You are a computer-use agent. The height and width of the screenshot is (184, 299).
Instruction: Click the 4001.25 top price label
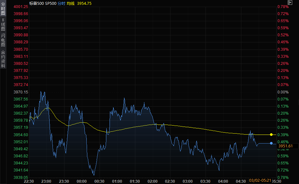pos(21,7)
